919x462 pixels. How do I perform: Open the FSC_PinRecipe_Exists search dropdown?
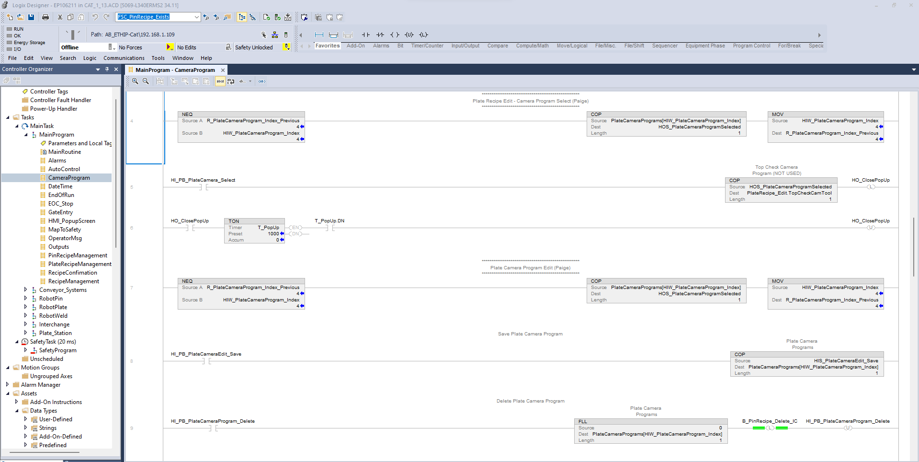[196, 17]
